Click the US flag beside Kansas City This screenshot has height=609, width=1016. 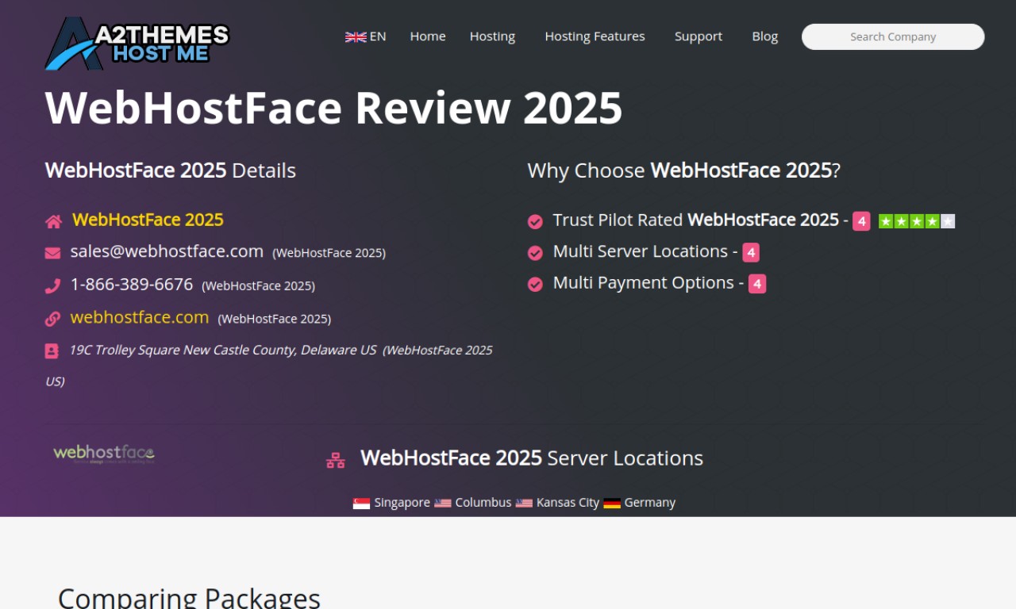524,503
